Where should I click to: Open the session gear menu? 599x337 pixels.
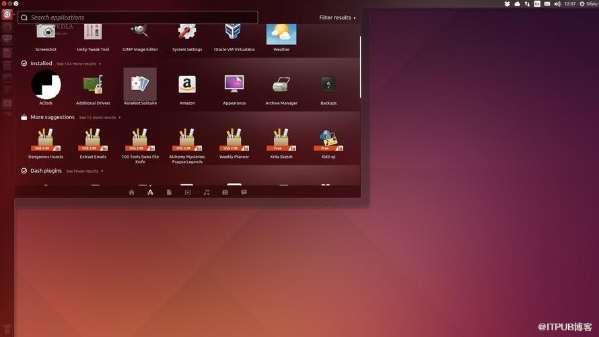(582, 4)
